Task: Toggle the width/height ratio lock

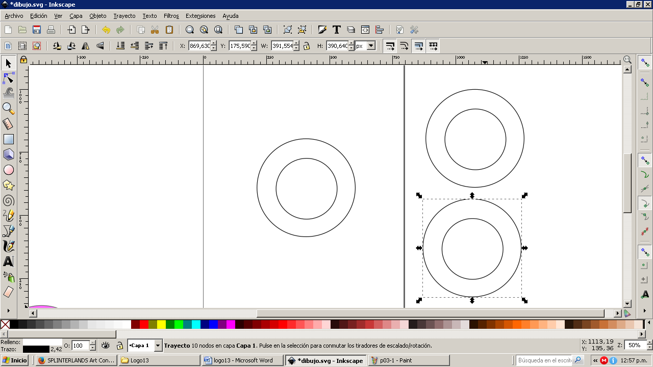Action: click(306, 46)
